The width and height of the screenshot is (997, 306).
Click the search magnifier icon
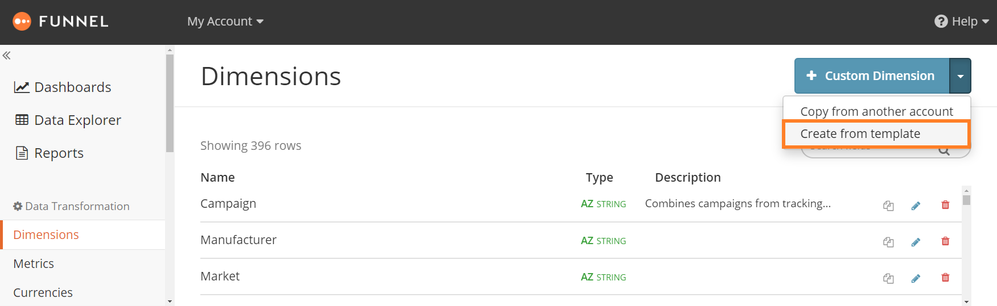944,151
